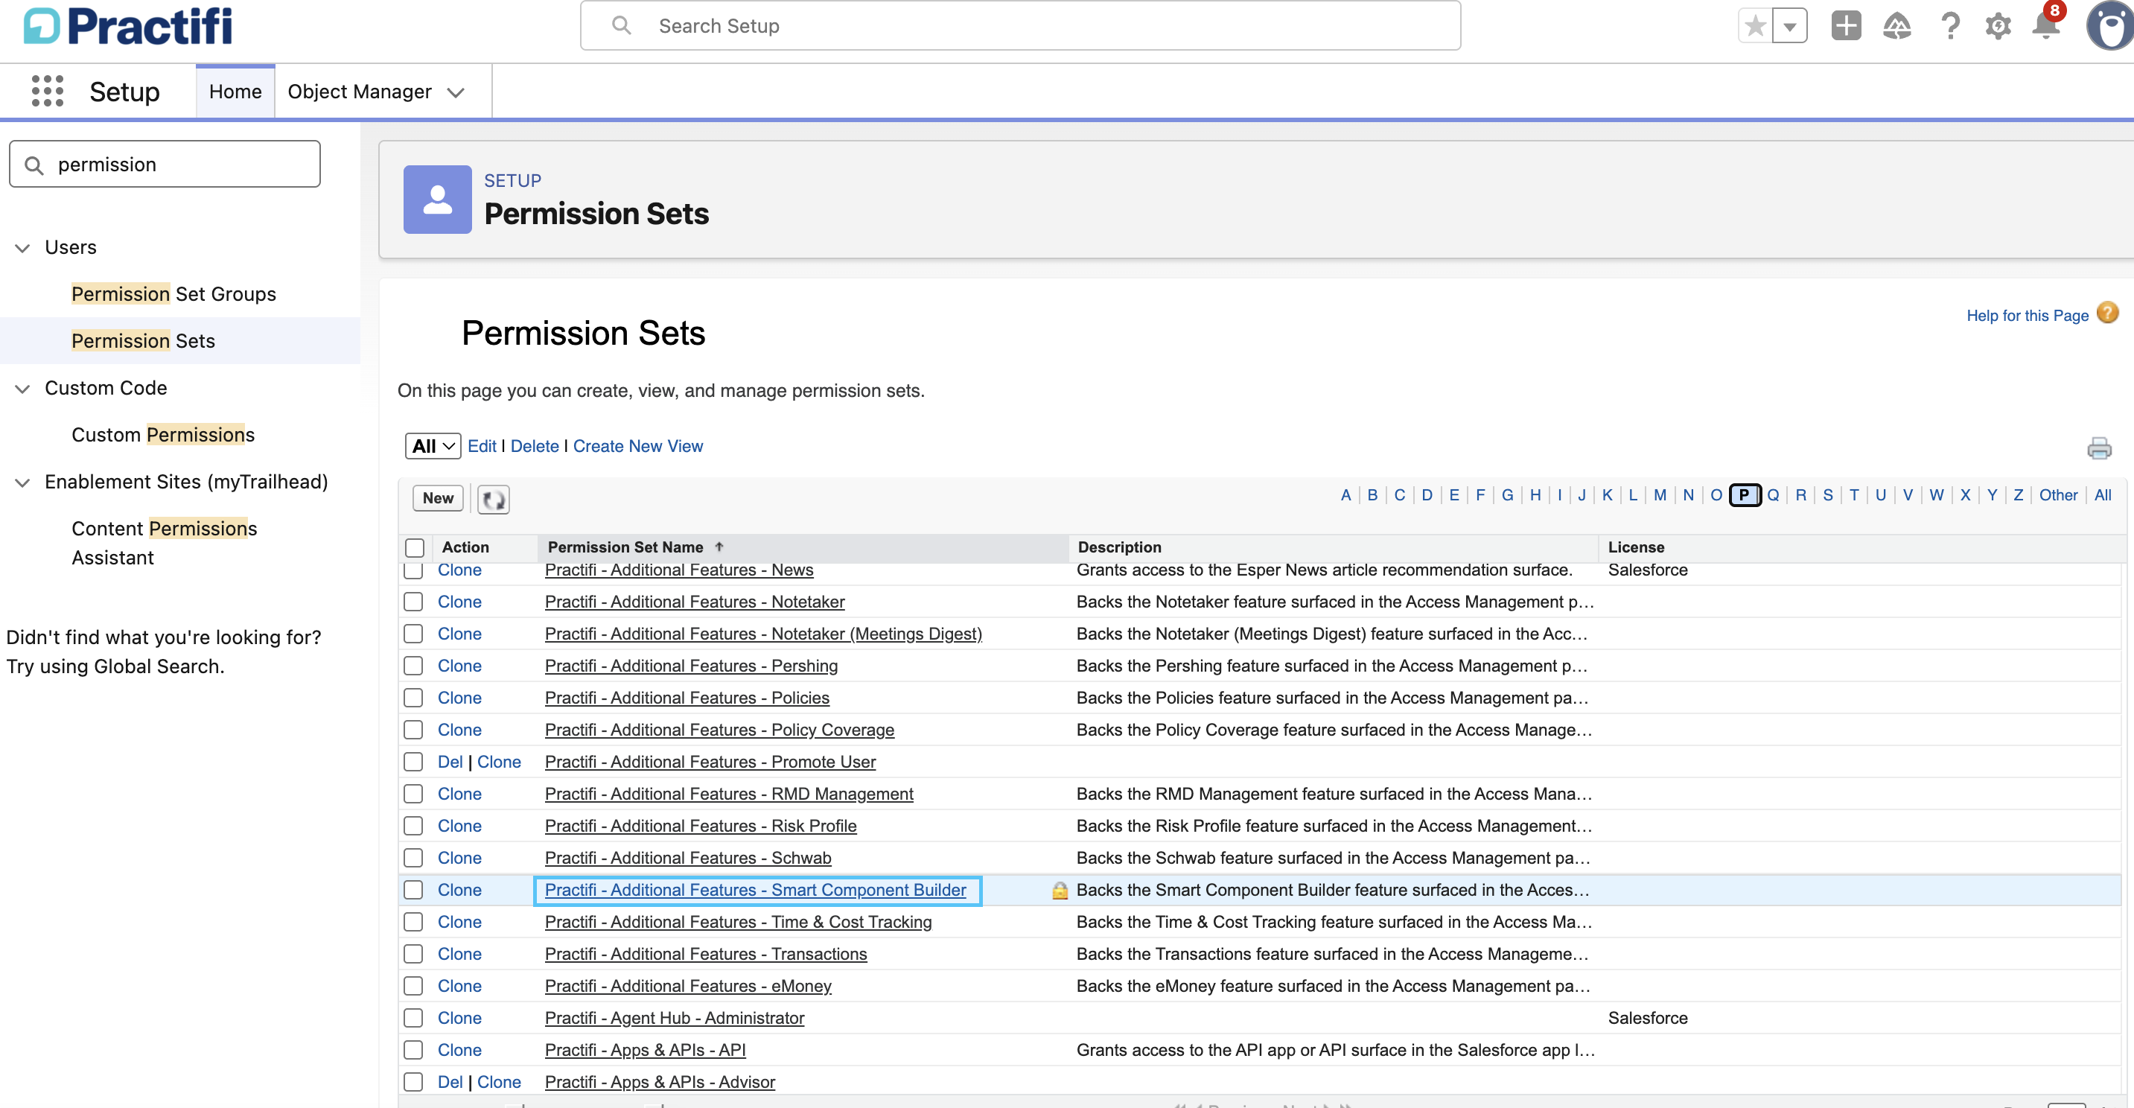The width and height of the screenshot is (2134, 1108).
Task: Click the printable view printer icon
Action: [x=2098, y=448]
